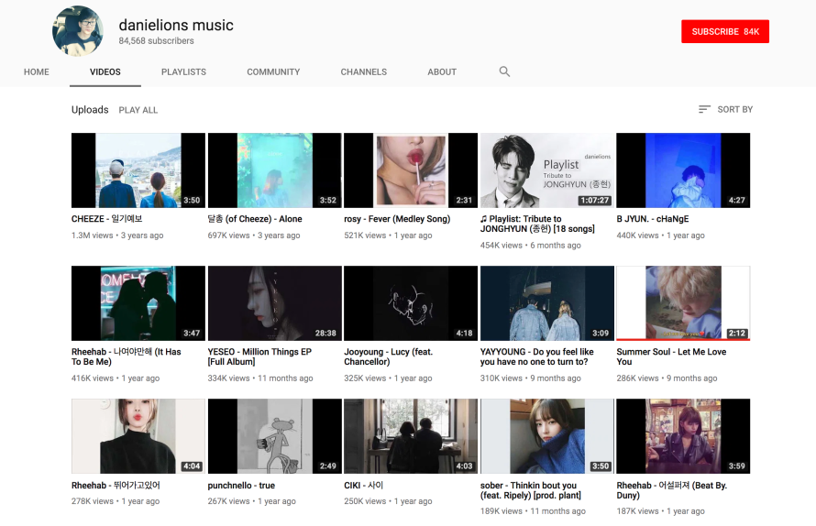Screen dimensions: 816x526
Task: Click title "Rheehab - 나여야만해 (It Has To Be Me)"
Action: (x=127, y=356)
